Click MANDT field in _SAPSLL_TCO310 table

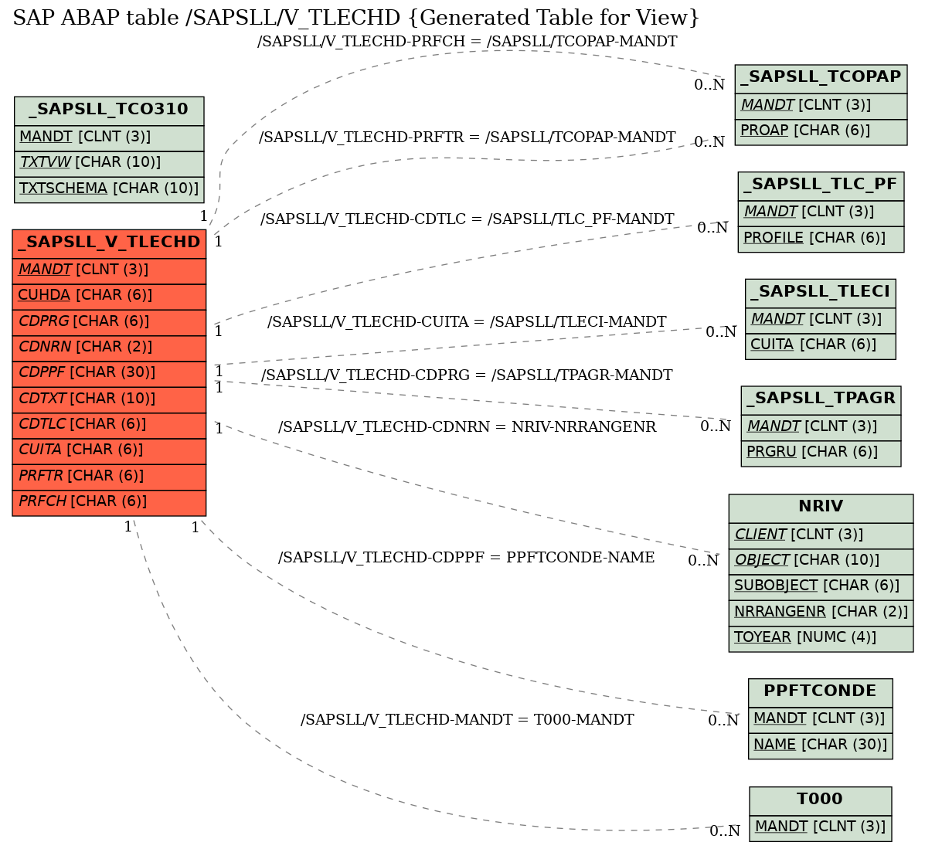(x=109, y=138)
